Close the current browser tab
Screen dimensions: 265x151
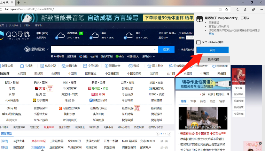click(12, 2)
